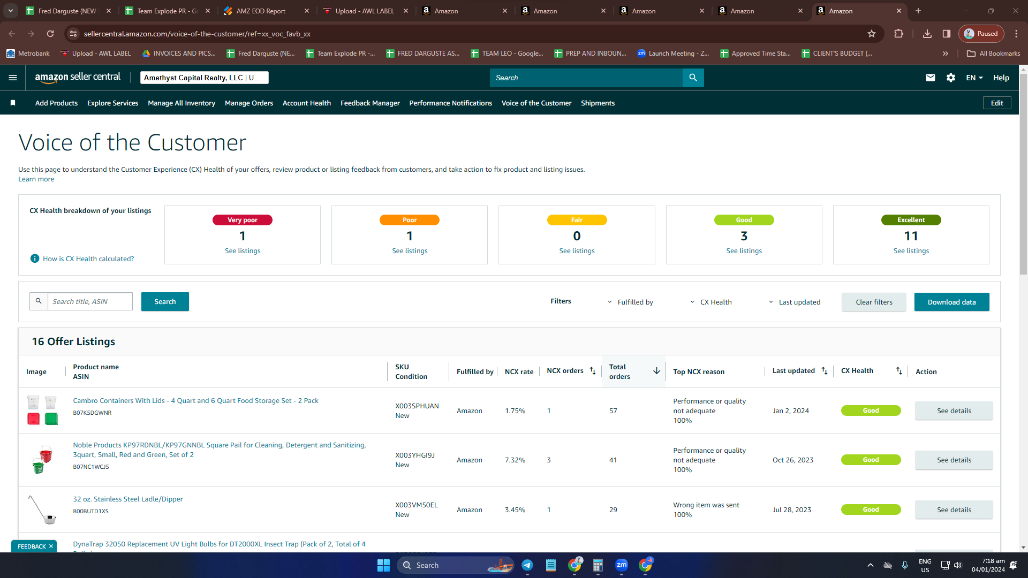Open the Noble Products Square Pail thumbnail
Viewport: 1028px width, 578px height.
pyautogui.click(x=42, y=459)
